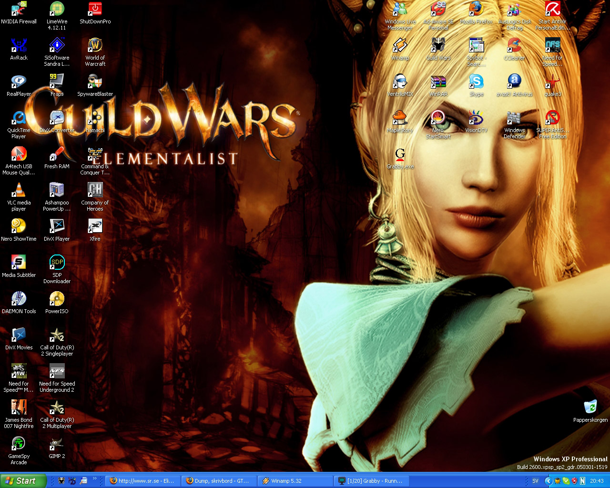Select Media Subtitler icon
This screenshot has width=610, height=488.
(x=19, y=267)
